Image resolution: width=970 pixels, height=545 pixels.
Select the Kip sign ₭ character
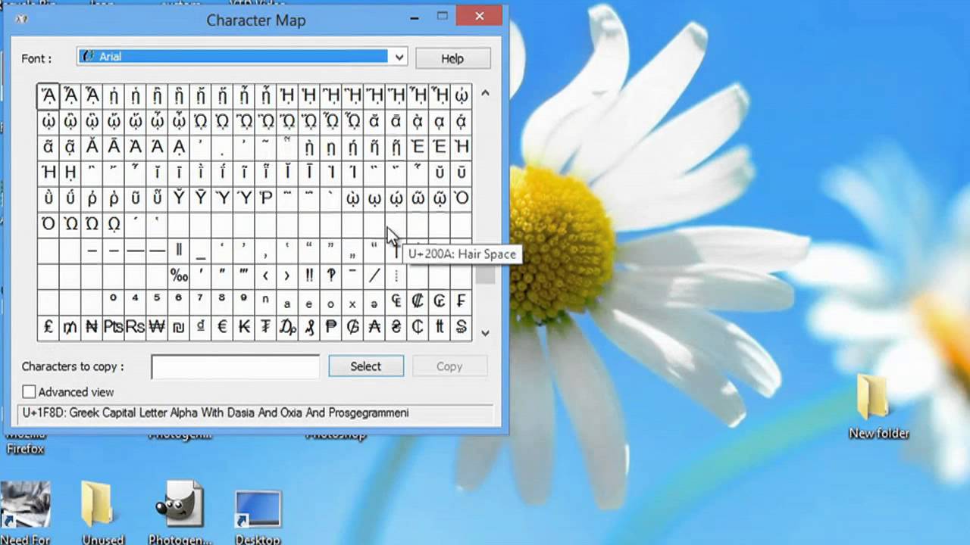(x=244, y=327)
